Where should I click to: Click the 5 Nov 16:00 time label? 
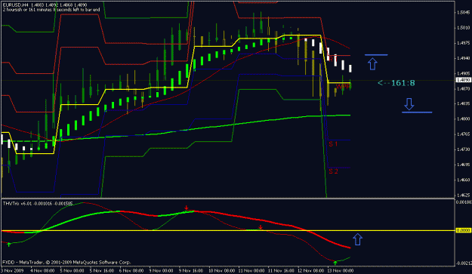pyautogui.click(x=102, y=270)
